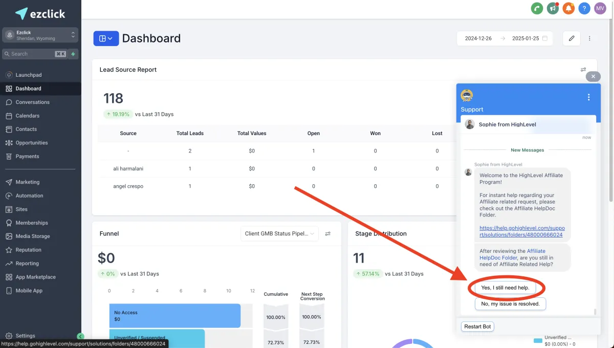614x348 pixels.
Task: Open Reporting in sidebar
Action: 40,263
